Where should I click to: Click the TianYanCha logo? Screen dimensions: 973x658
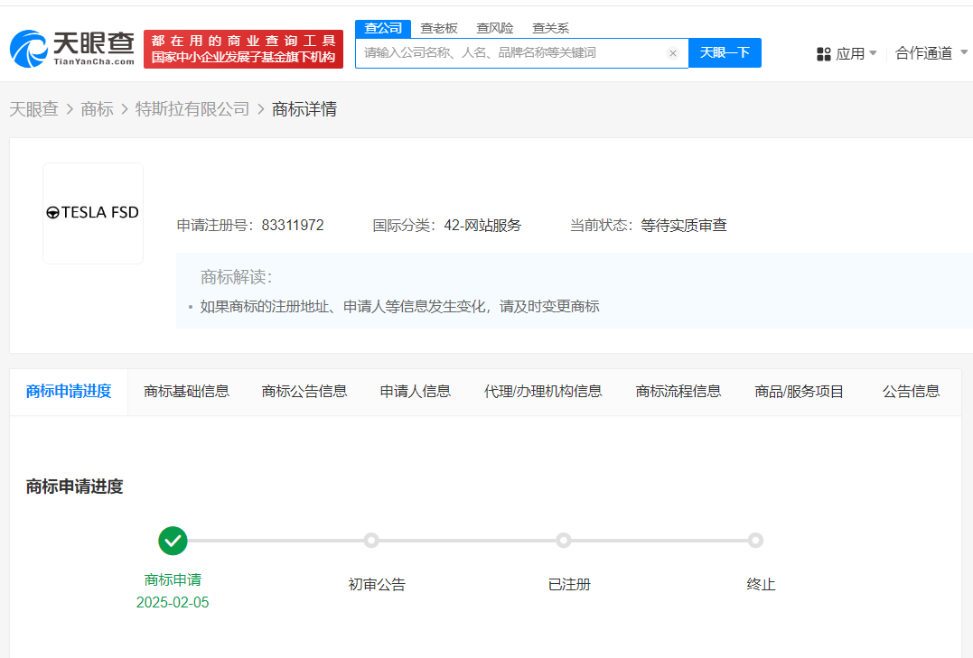pos(72,49)
